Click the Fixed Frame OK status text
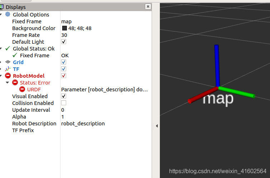 coord(65,56)
